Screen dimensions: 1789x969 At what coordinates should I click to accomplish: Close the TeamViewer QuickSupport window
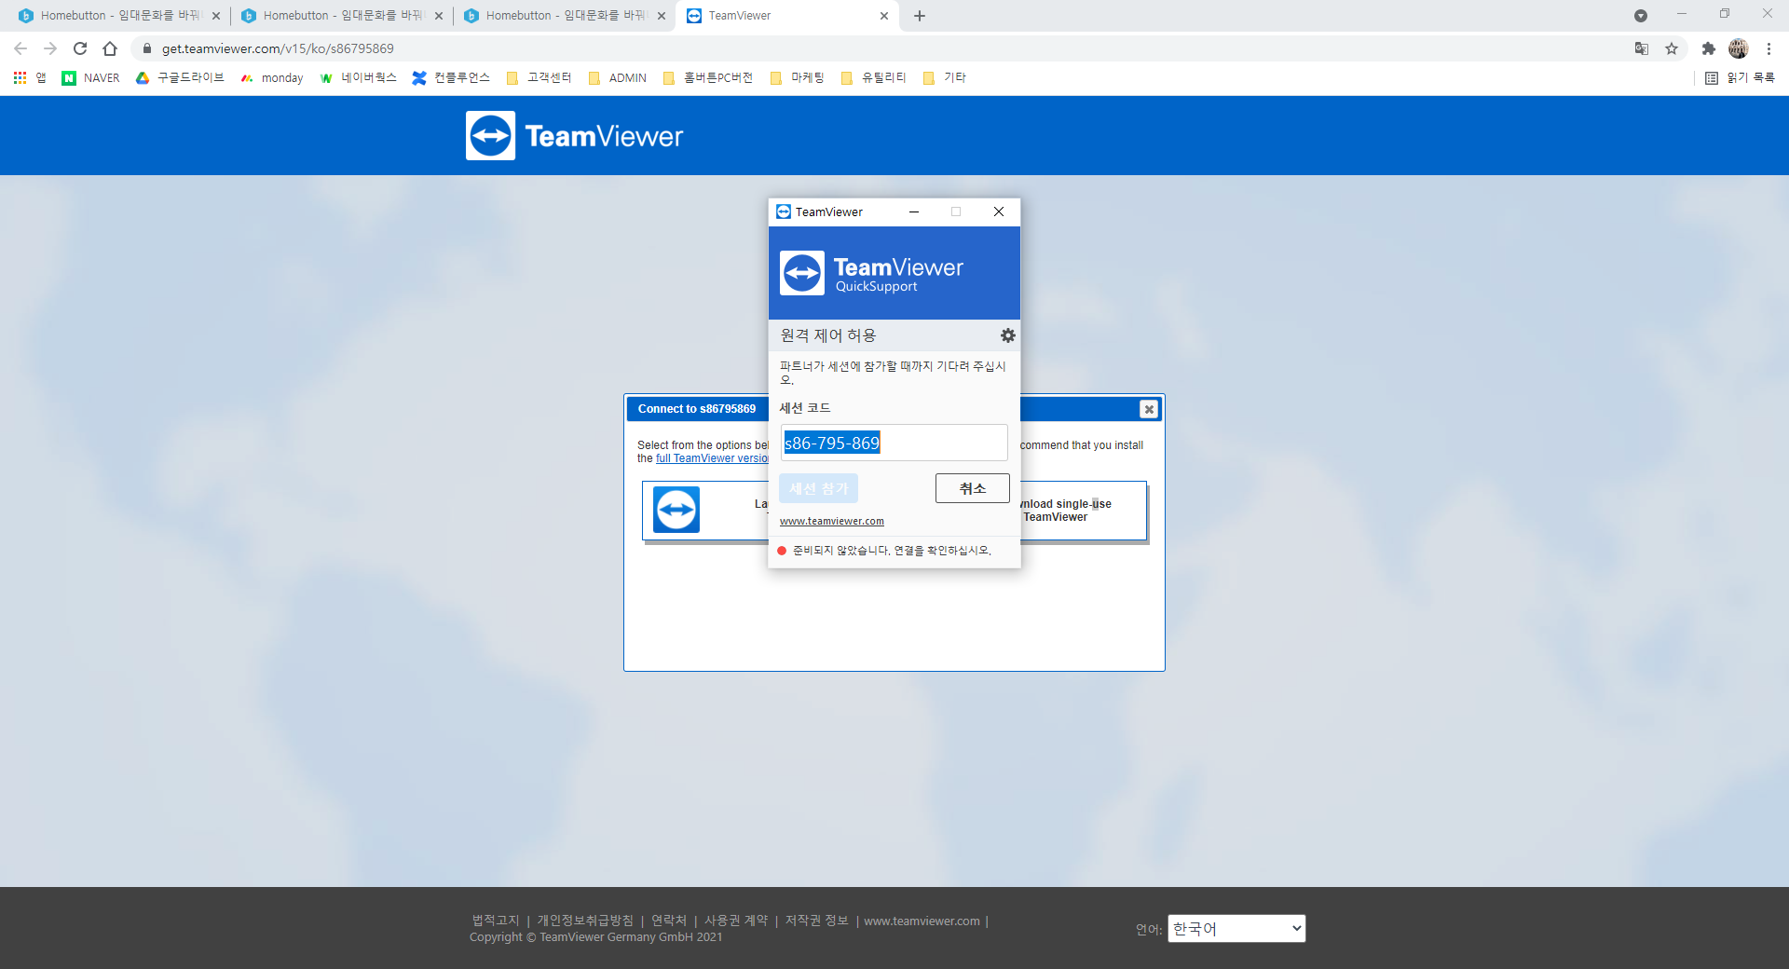[999, 212]
